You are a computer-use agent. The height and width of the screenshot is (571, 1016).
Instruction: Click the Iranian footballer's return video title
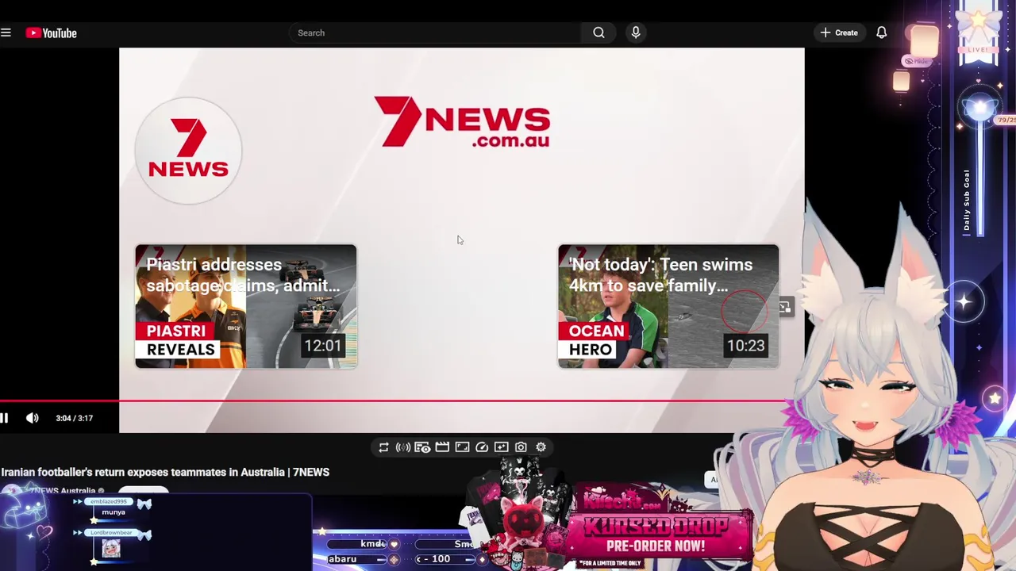[x=165, y=472]
